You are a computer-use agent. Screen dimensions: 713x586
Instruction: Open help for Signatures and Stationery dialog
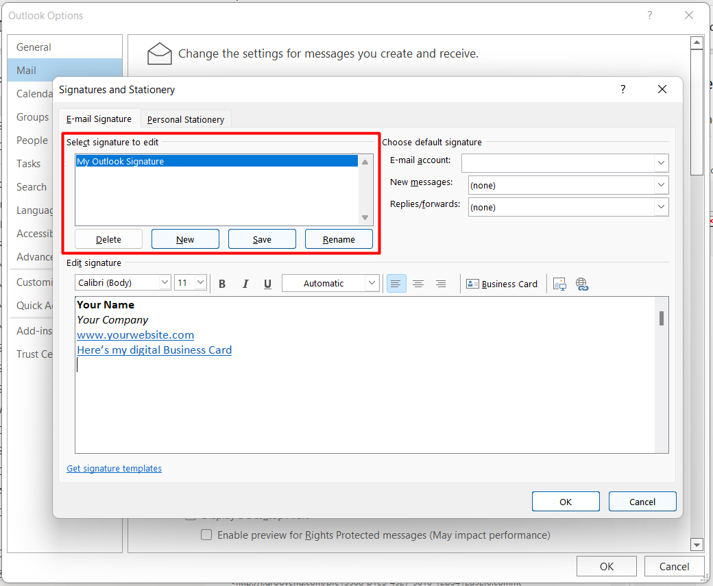coord(623,89)
